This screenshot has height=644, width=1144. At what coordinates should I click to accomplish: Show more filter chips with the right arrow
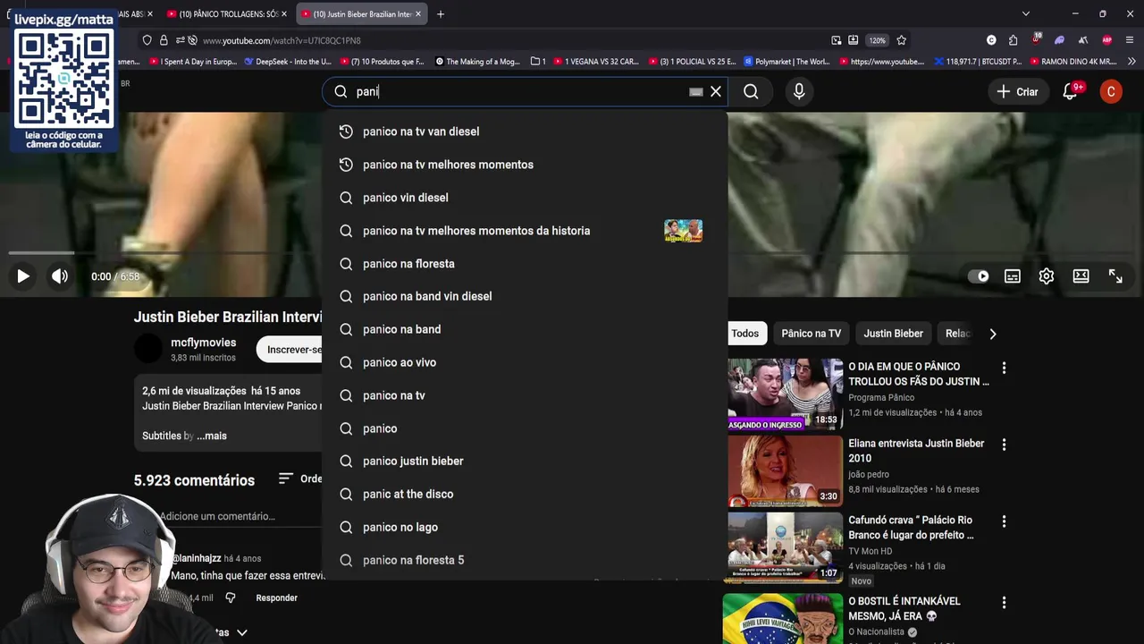992,334
